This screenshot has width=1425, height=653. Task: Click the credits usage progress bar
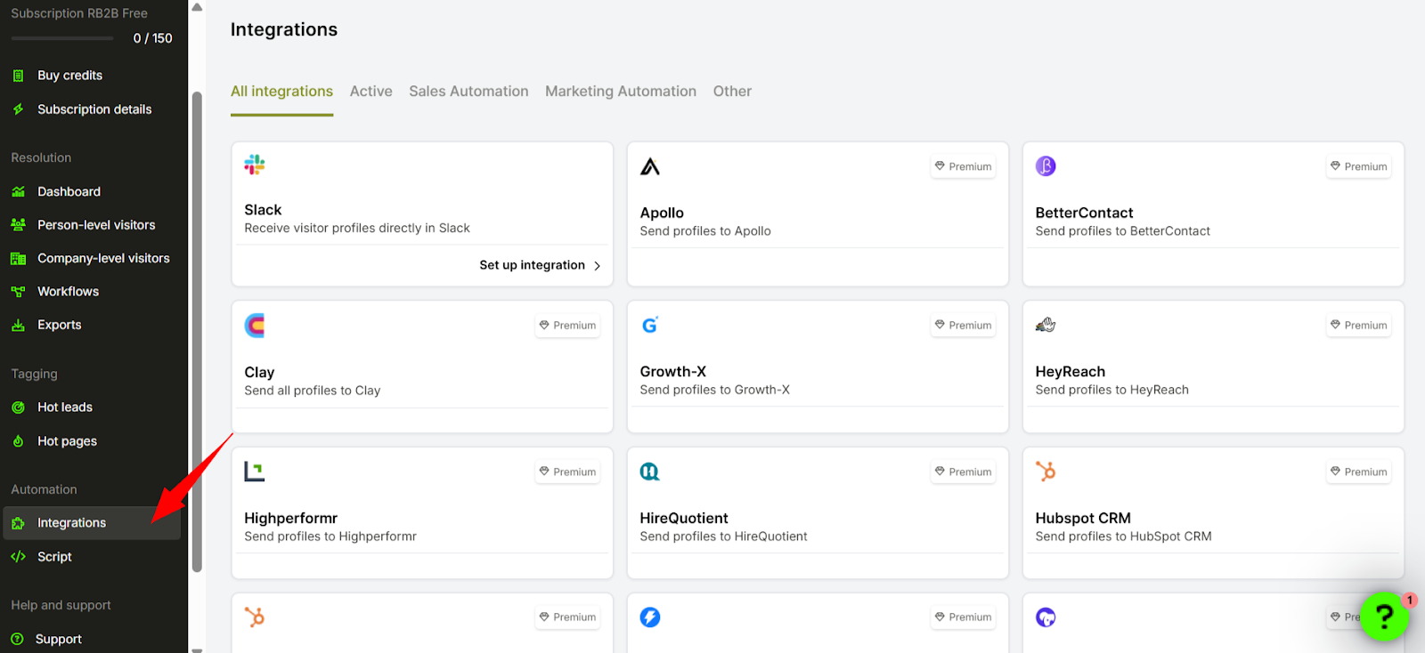[62, 38]
